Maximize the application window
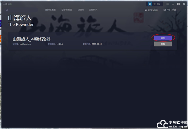This screenshot has width=188, height=129. click(178, 4)
